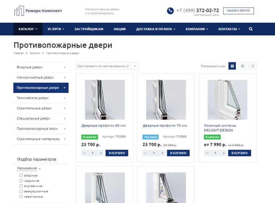Open Дверные профили 70 мм product image
This screenshot has width=275, height=203.
166,100
